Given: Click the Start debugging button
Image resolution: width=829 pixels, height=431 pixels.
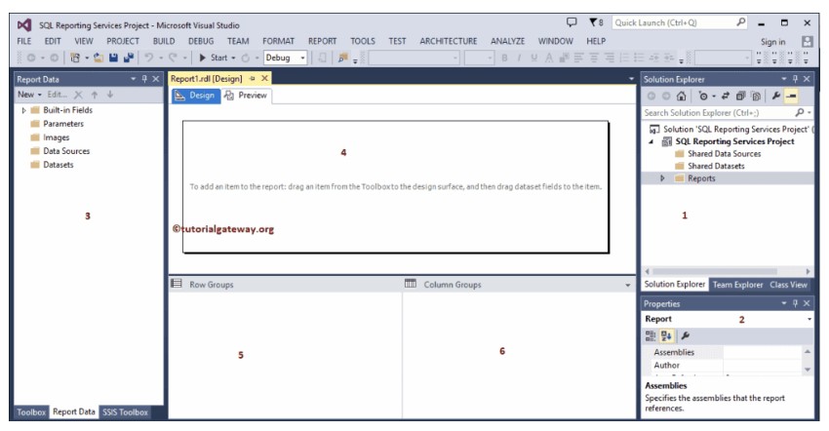Looking at the screenshot, I should (213, 58).
